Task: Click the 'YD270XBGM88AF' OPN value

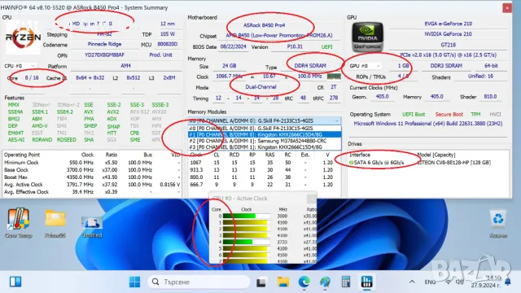Action: [104, 55]
